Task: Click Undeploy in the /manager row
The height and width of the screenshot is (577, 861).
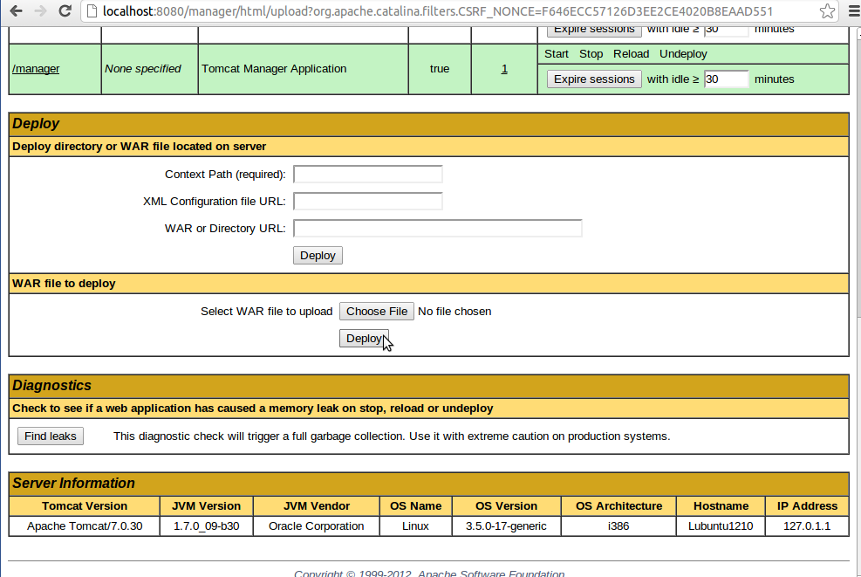Action: point(683,54)
